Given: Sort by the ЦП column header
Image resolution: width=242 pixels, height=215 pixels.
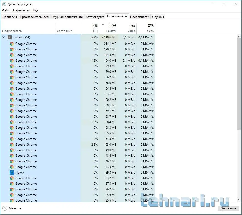Looking at the screenshot, I should click(90, 28).
